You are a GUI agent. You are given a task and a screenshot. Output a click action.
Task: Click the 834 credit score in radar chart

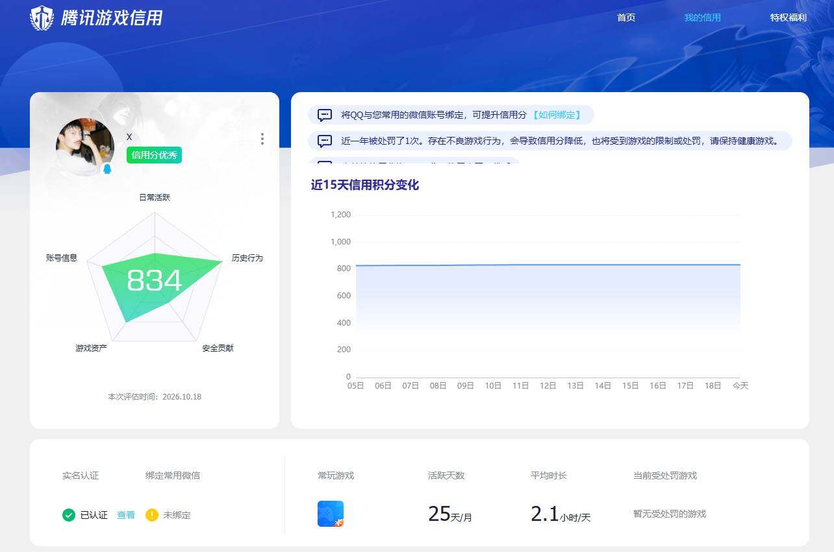155,280
